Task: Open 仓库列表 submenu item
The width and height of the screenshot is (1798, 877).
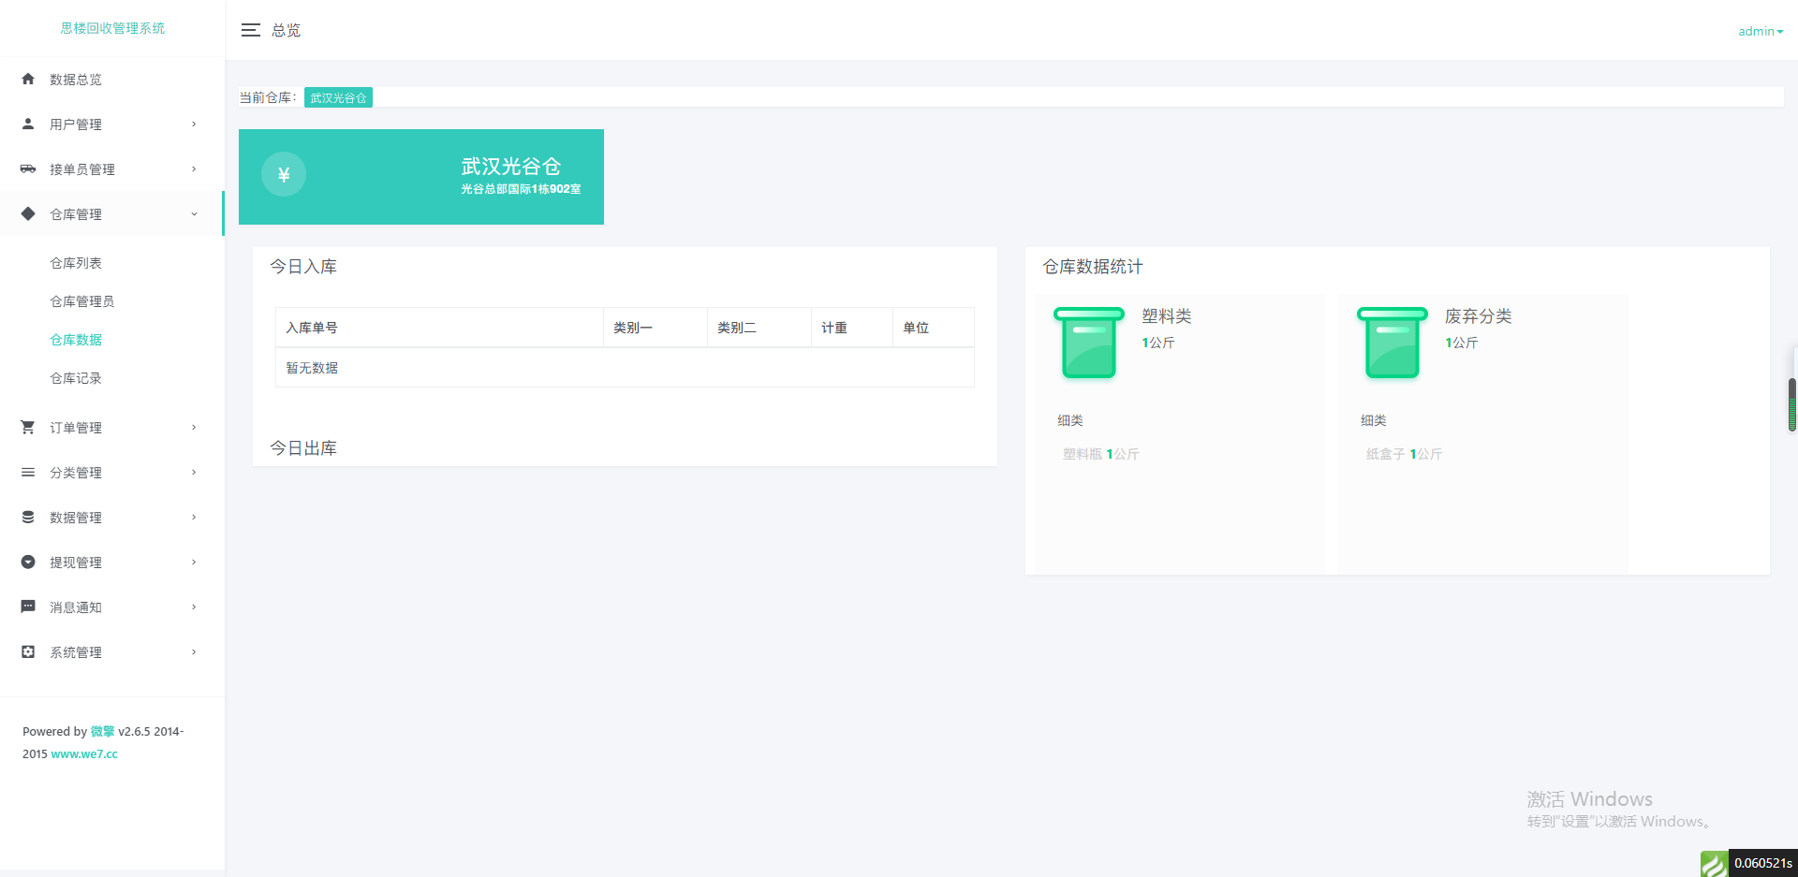Action: (76, 263)
